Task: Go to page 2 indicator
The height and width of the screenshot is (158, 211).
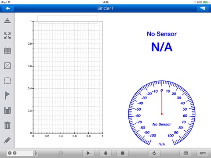Action: click(x=15, y=153)
